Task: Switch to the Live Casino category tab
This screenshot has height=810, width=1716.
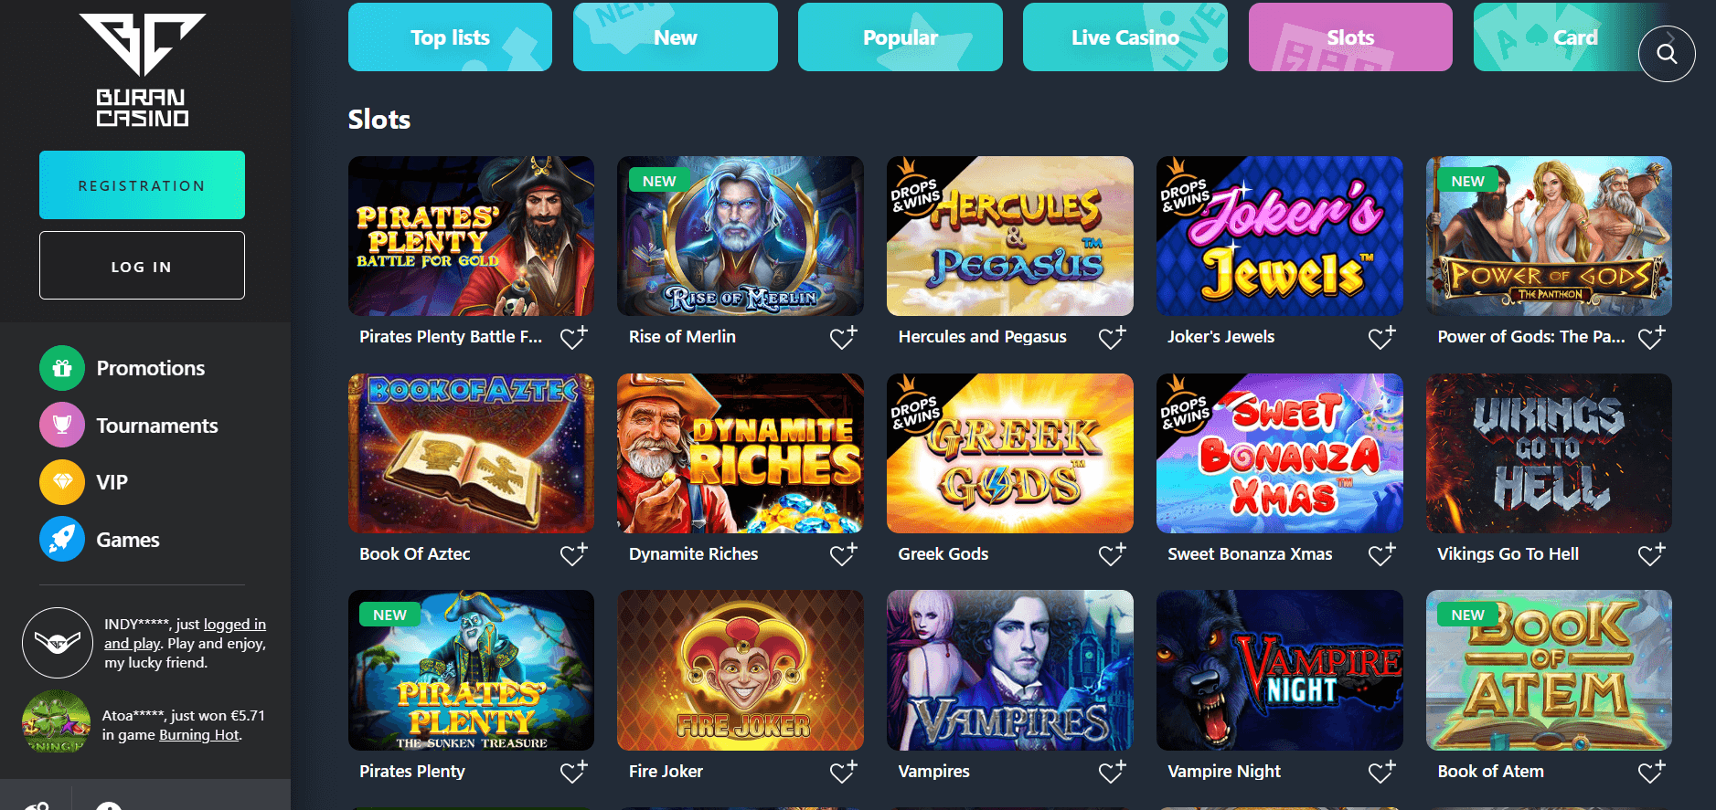Action: tap(1125, 37)
